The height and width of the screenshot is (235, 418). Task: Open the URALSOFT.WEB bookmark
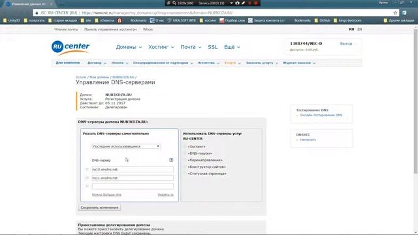pyautogui.click(x=182, y=20)
